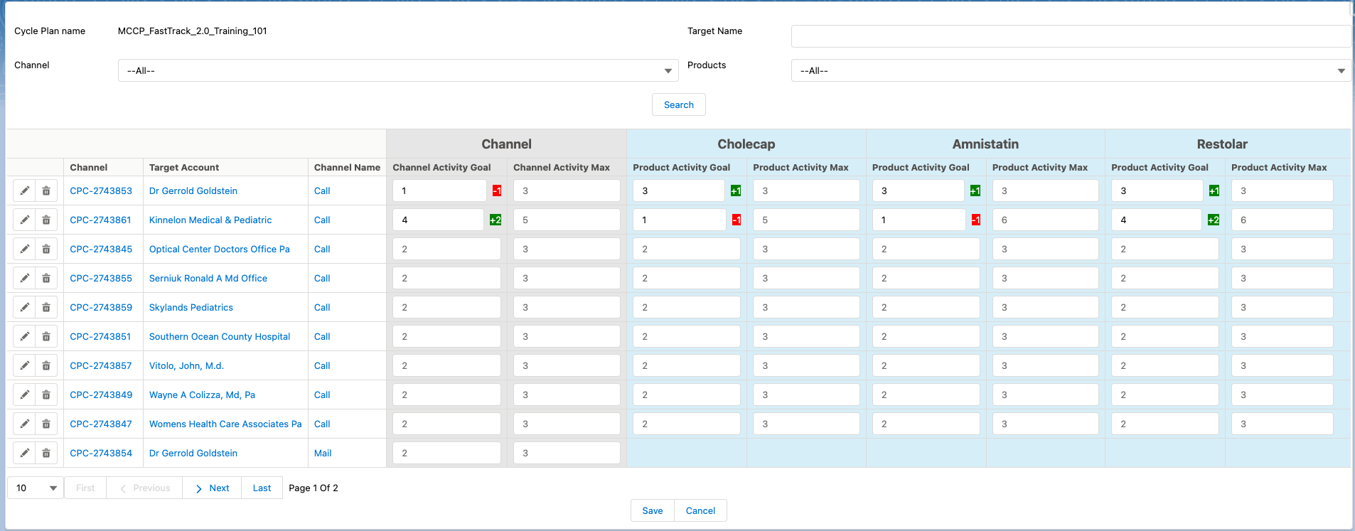Go to the Next page
1355x531 pixels.
212,488
